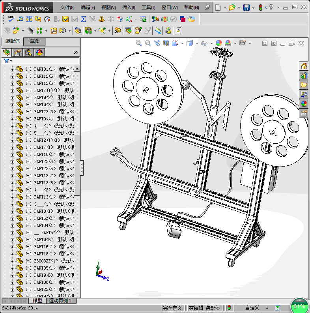Open the DisplayManager color ball tab
Viewport: 310px width, 313px height.
tap(39, 52)
